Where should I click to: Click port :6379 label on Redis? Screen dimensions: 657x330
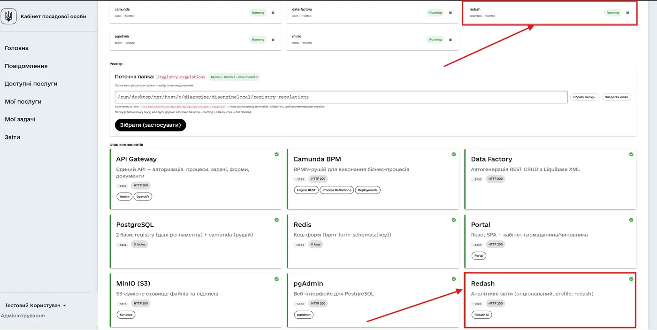coord(300,245)
